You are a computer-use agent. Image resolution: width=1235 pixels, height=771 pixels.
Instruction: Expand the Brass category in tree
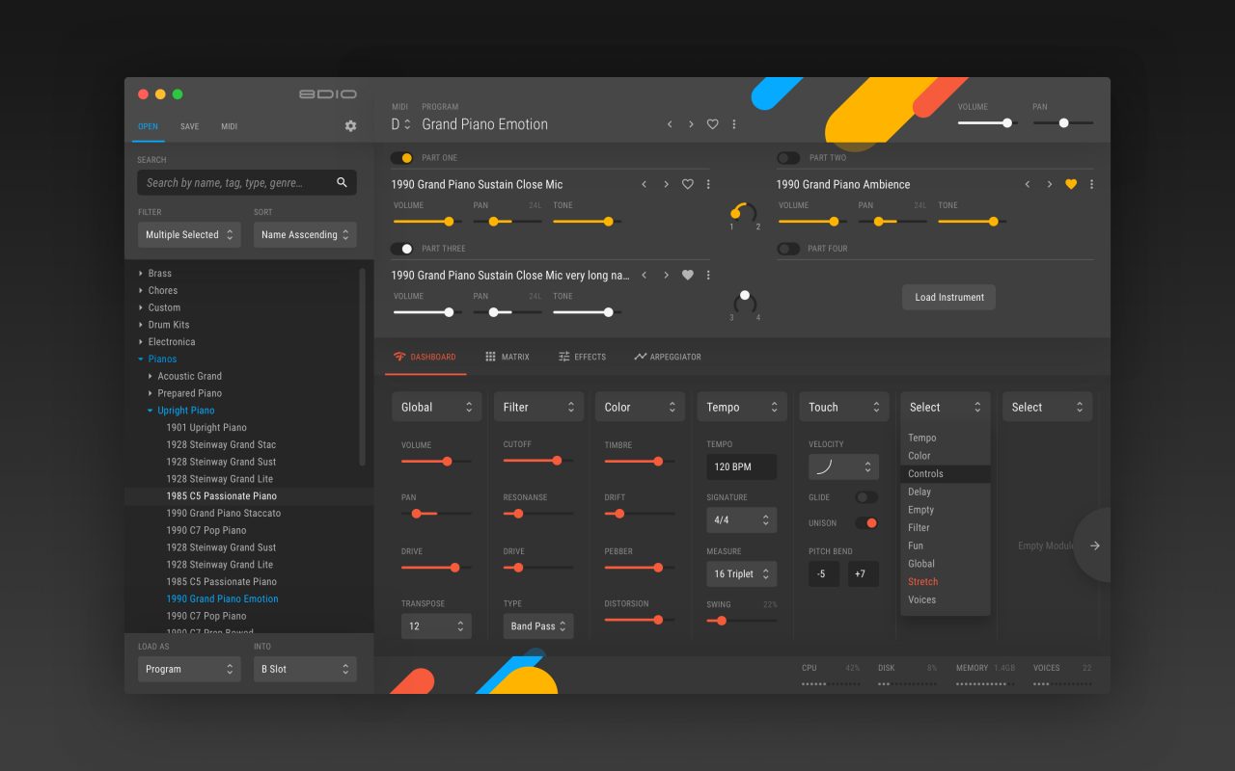tap(141, 274)
